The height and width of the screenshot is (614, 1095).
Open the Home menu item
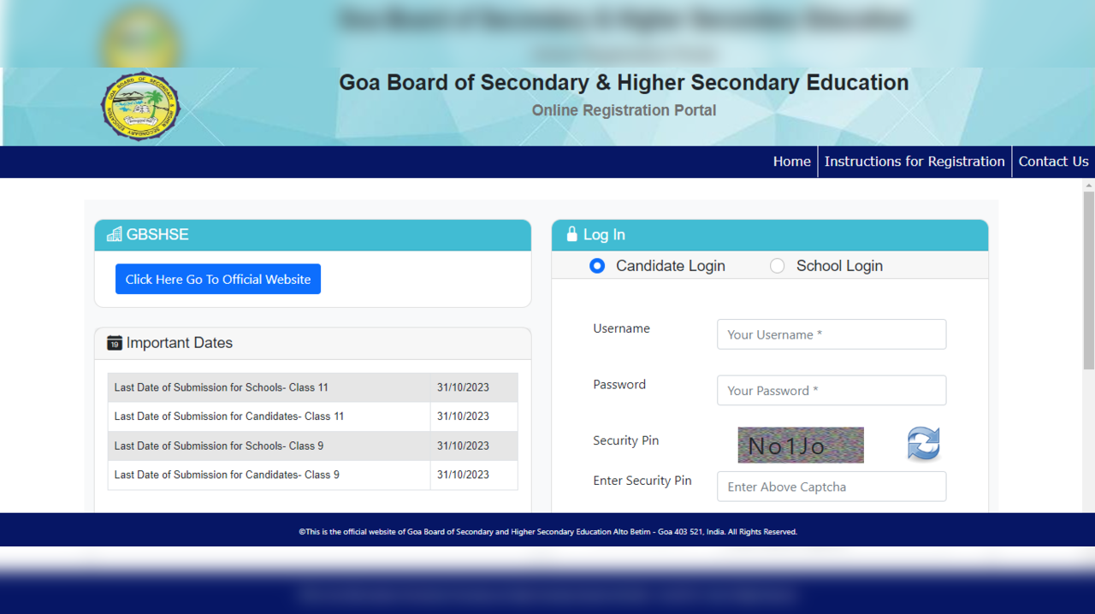click(x=791, y=162)
